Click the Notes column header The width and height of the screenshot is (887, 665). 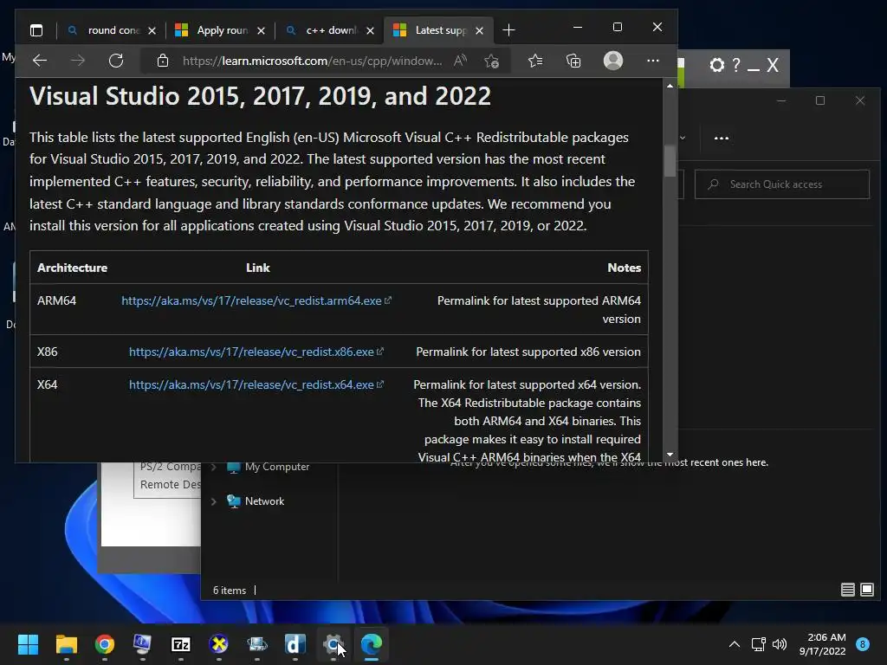(x=624, y=268)
